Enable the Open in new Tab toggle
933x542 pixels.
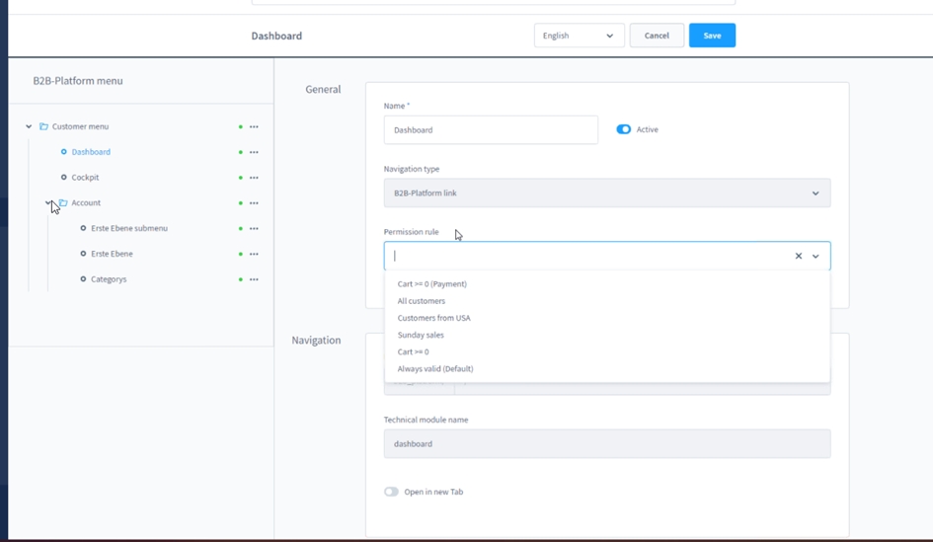pos(392,492)
